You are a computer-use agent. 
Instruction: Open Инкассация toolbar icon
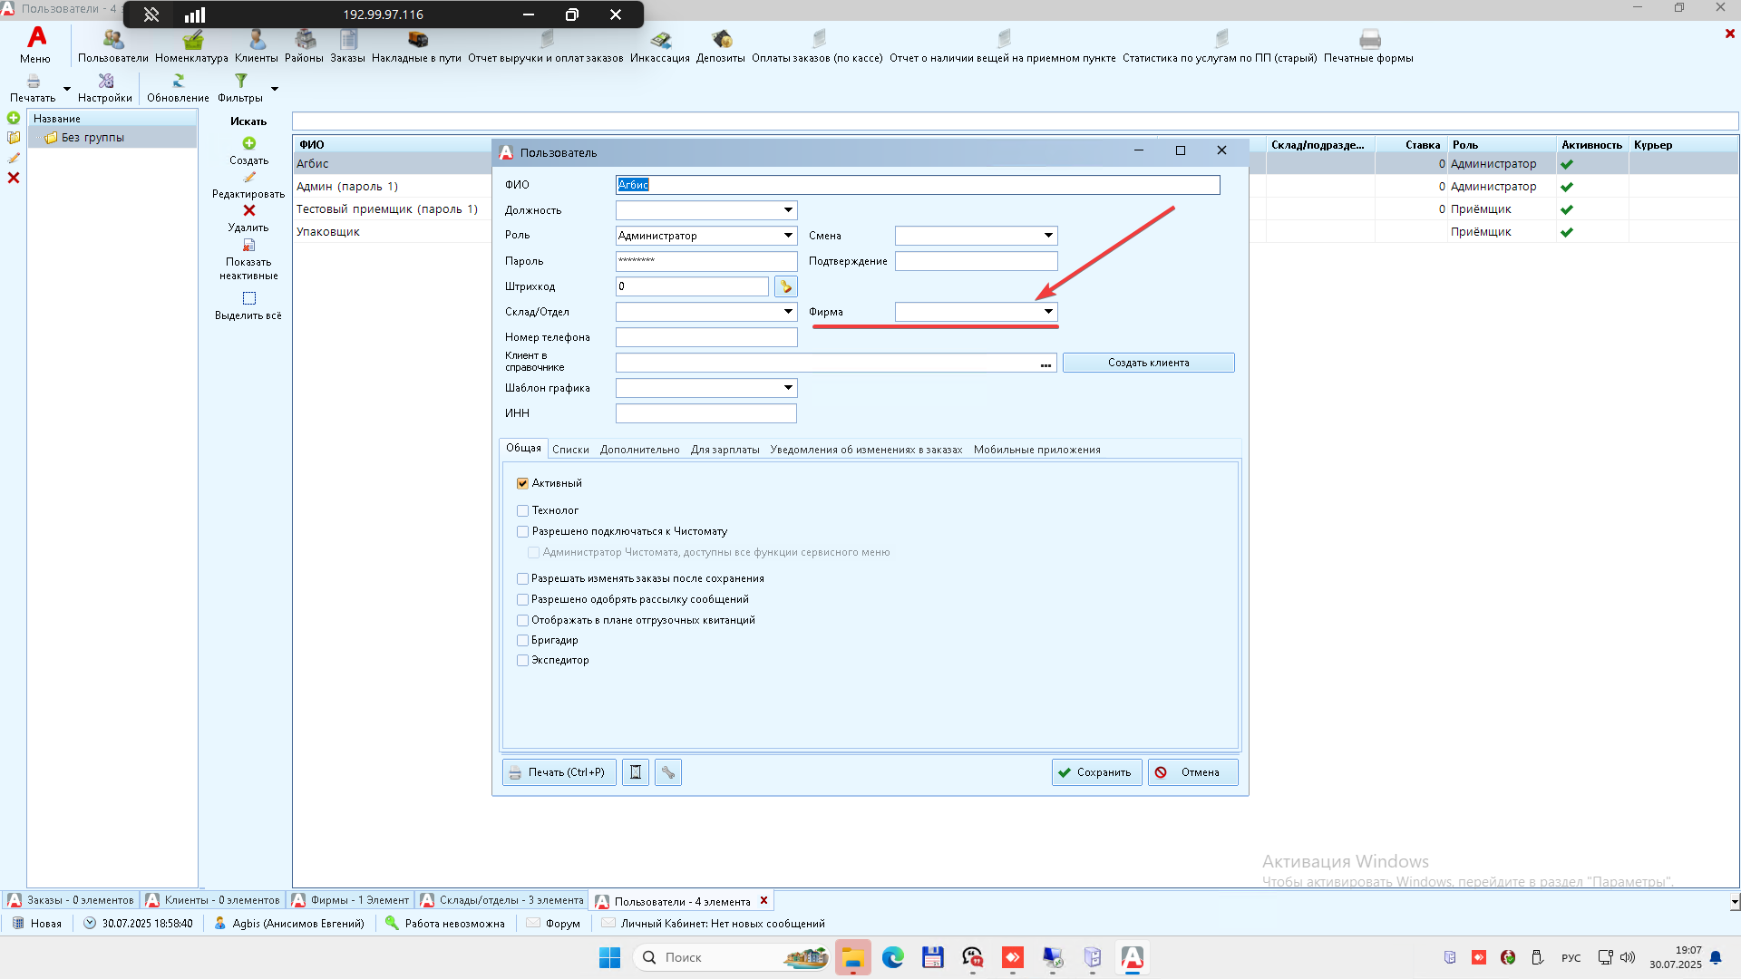tap(660, 40)
